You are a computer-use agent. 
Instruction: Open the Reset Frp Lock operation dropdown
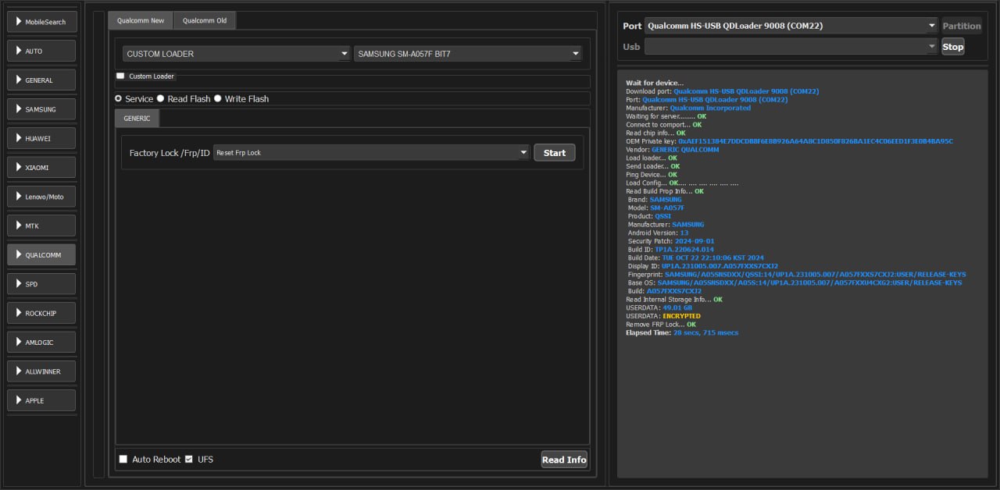click(371, 153)
